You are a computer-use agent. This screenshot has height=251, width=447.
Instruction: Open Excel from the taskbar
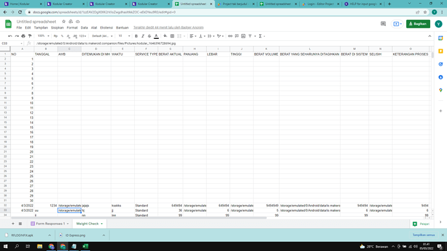point(86,246)
